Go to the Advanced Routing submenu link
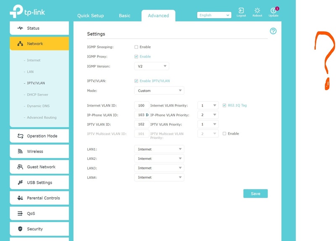The width and height of the screenshot is (336, 241). (x=42, y=117)
